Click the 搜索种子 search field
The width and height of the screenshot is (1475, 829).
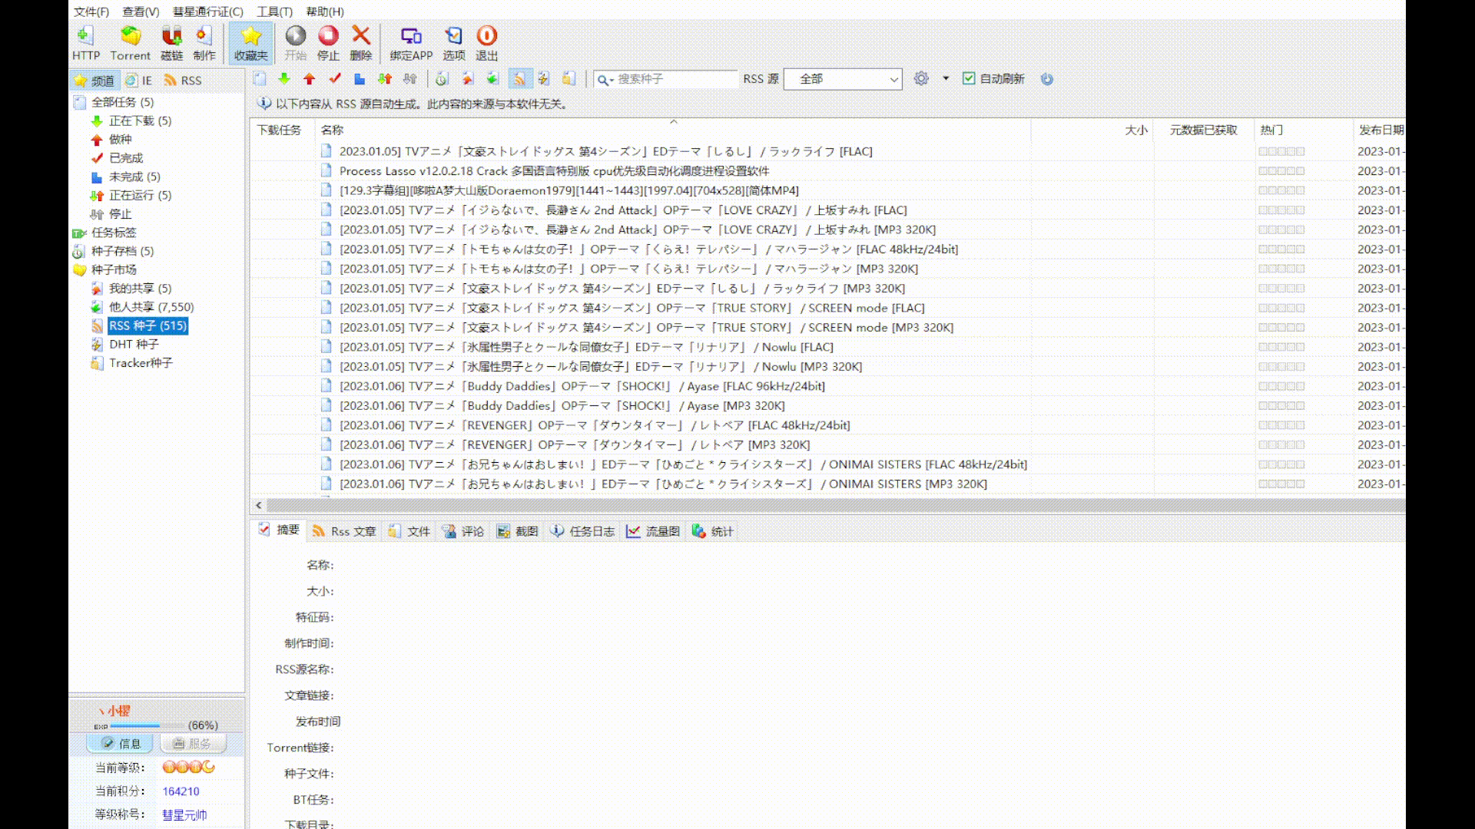[676, 79]
